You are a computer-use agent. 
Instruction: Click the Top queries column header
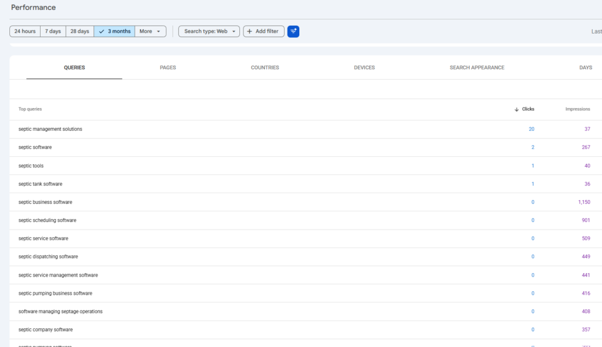[30, 109]
